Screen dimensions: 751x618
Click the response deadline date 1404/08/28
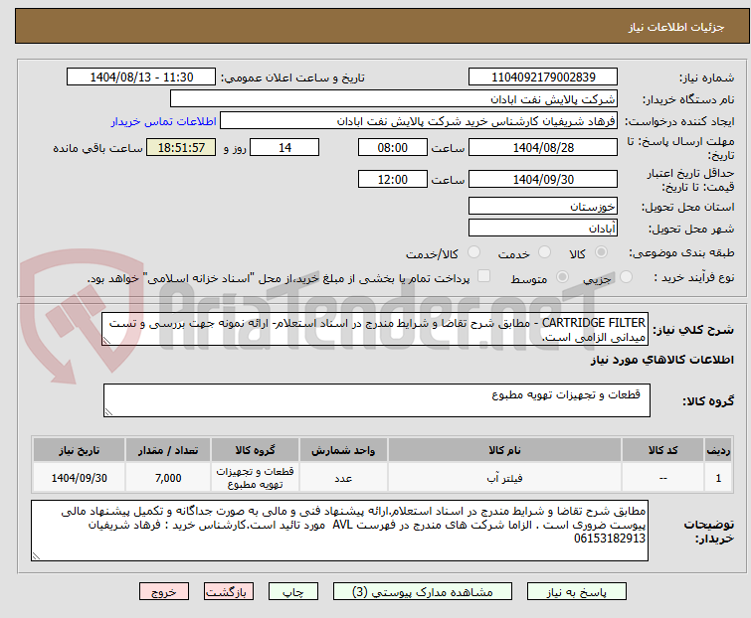[543, 147]
